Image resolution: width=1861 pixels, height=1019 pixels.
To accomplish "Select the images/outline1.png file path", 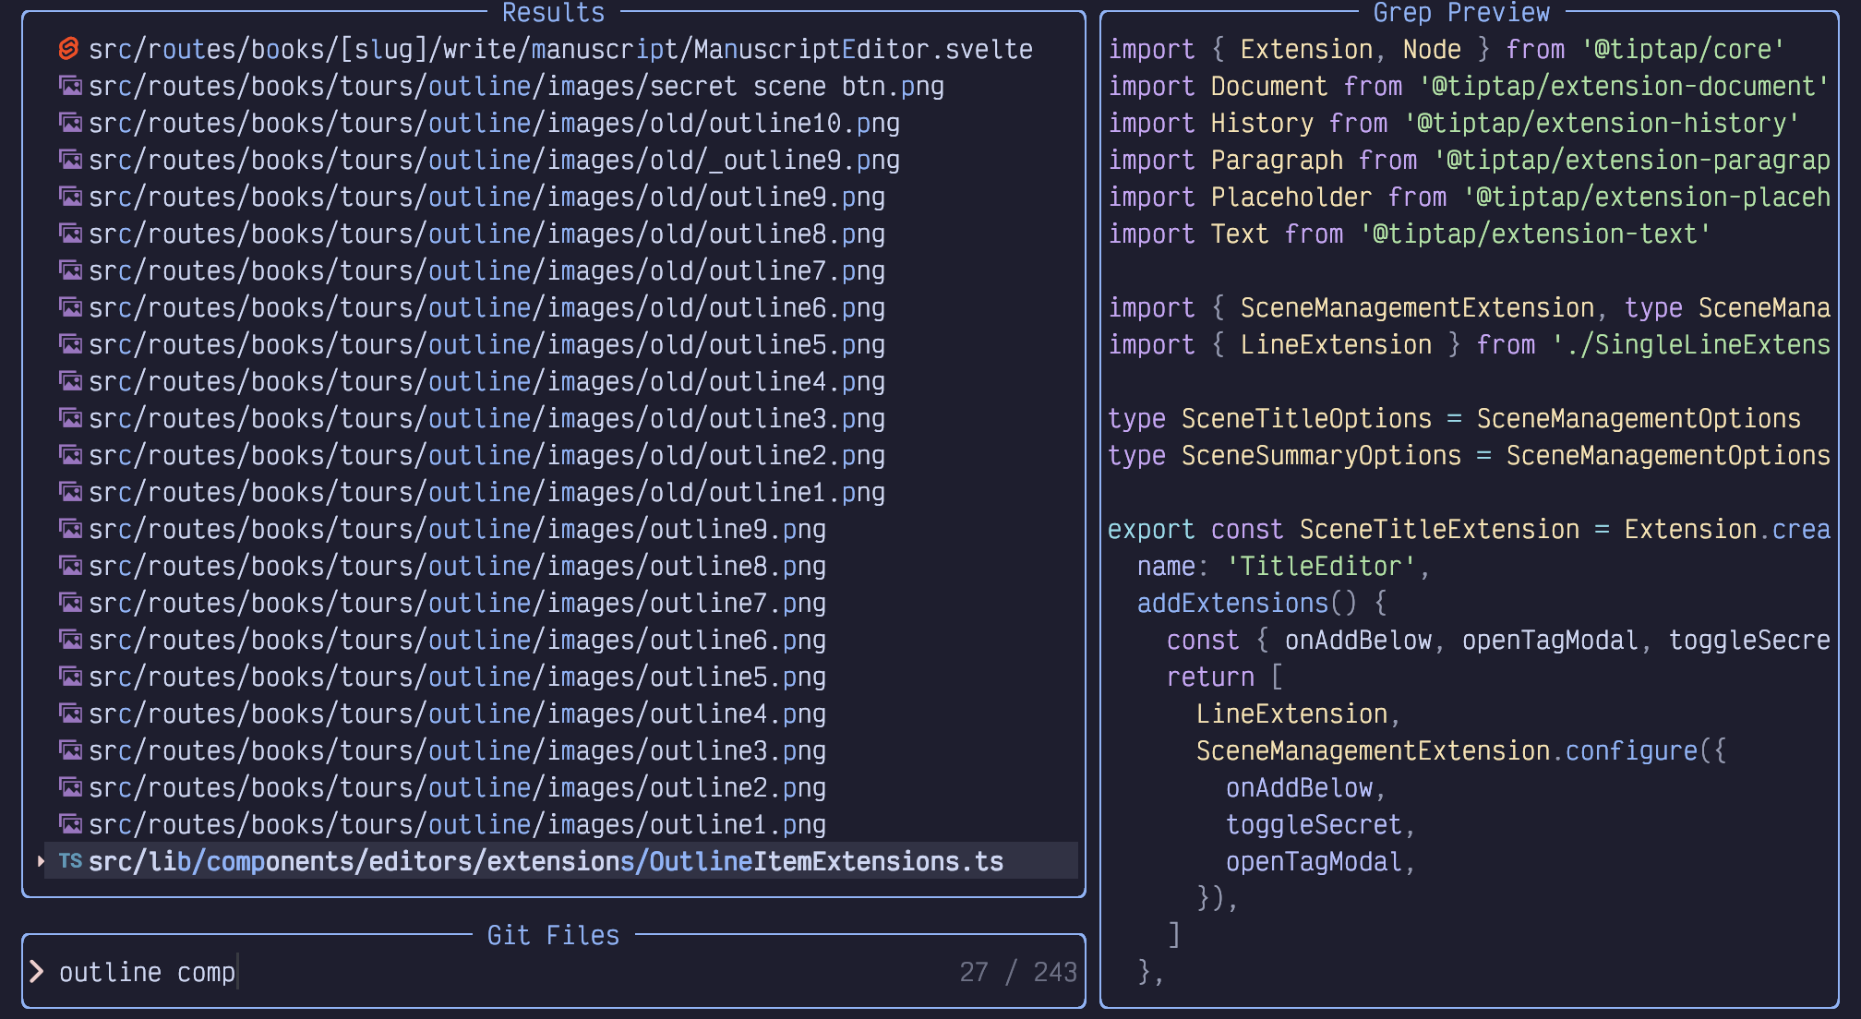I will click(457, 824).
